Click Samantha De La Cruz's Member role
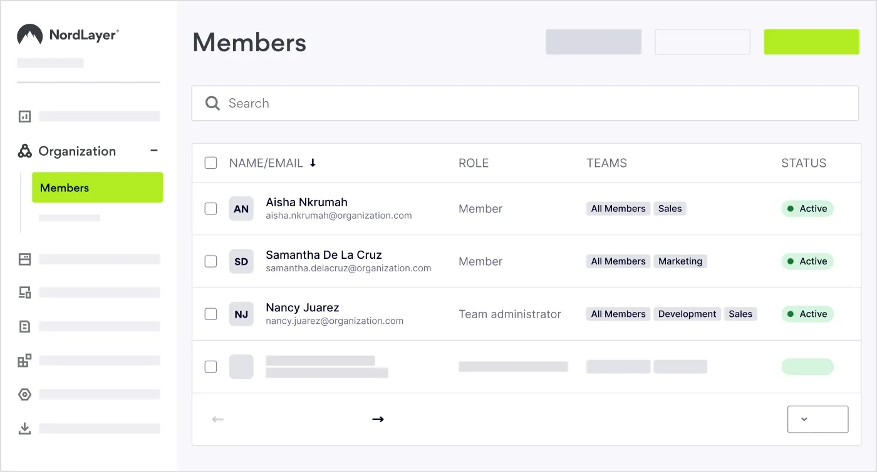 pyautogui.click(x=480, y=261)
